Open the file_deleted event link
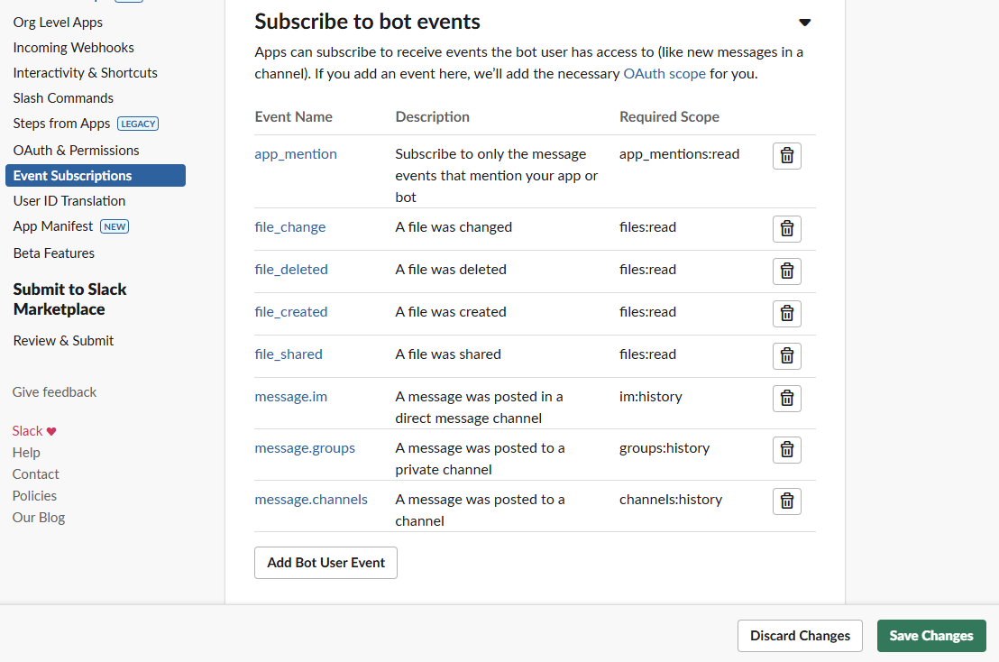Screen dimensions: 999x662 pyautogui.click(x=291, y=270)
